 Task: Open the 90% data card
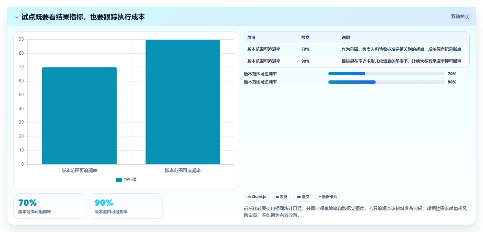(x=126, y=206)
